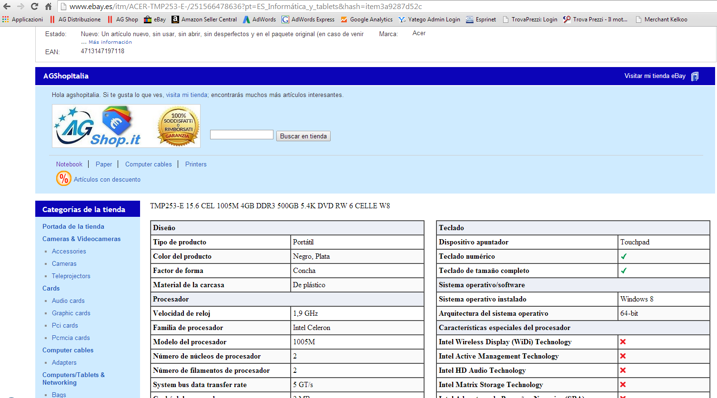This screenshot has width=717, height=398.
Task: Click the 'Touchpad' table cell
Action: coord(664,242)
